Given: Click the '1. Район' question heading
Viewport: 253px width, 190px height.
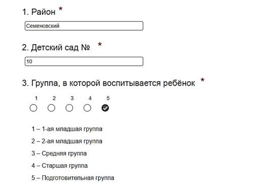Looking at the screenshot, I should [39, 12].
